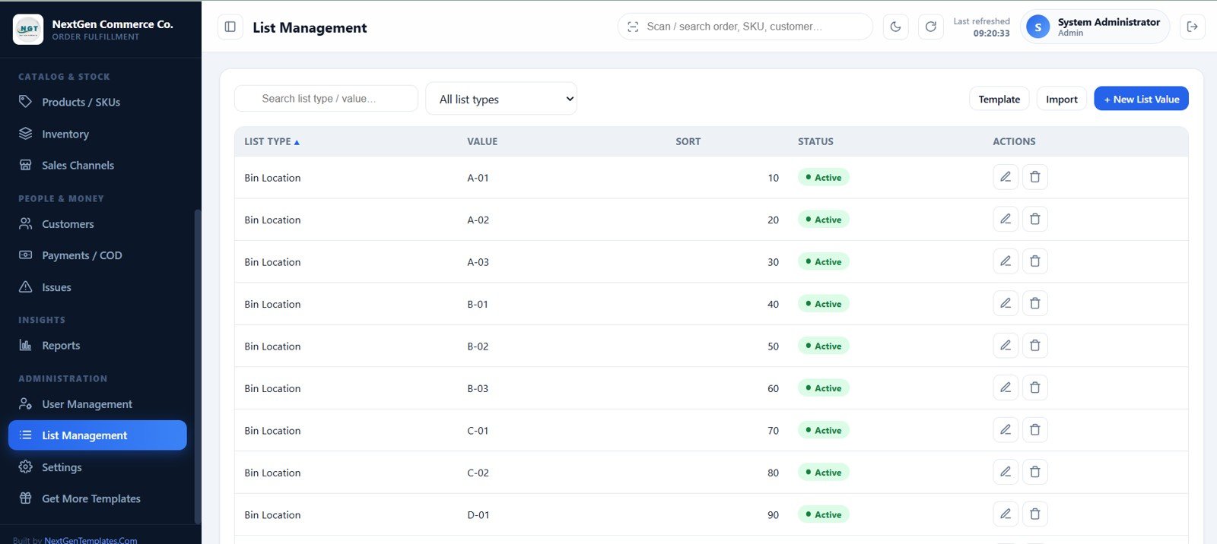The height and width of the screenshot is (544, 1217).
Task: Delete the A-03 list value
Action: pyautogui.click(x=1035, y=261)
